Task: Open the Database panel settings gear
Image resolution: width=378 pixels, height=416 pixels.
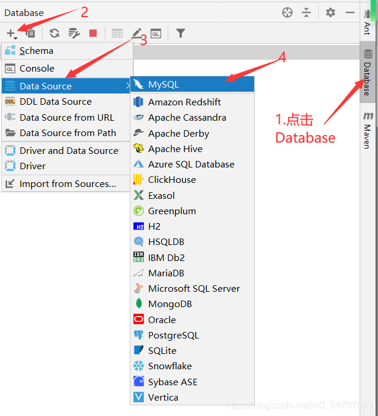Action: click(x=331, y=12)
